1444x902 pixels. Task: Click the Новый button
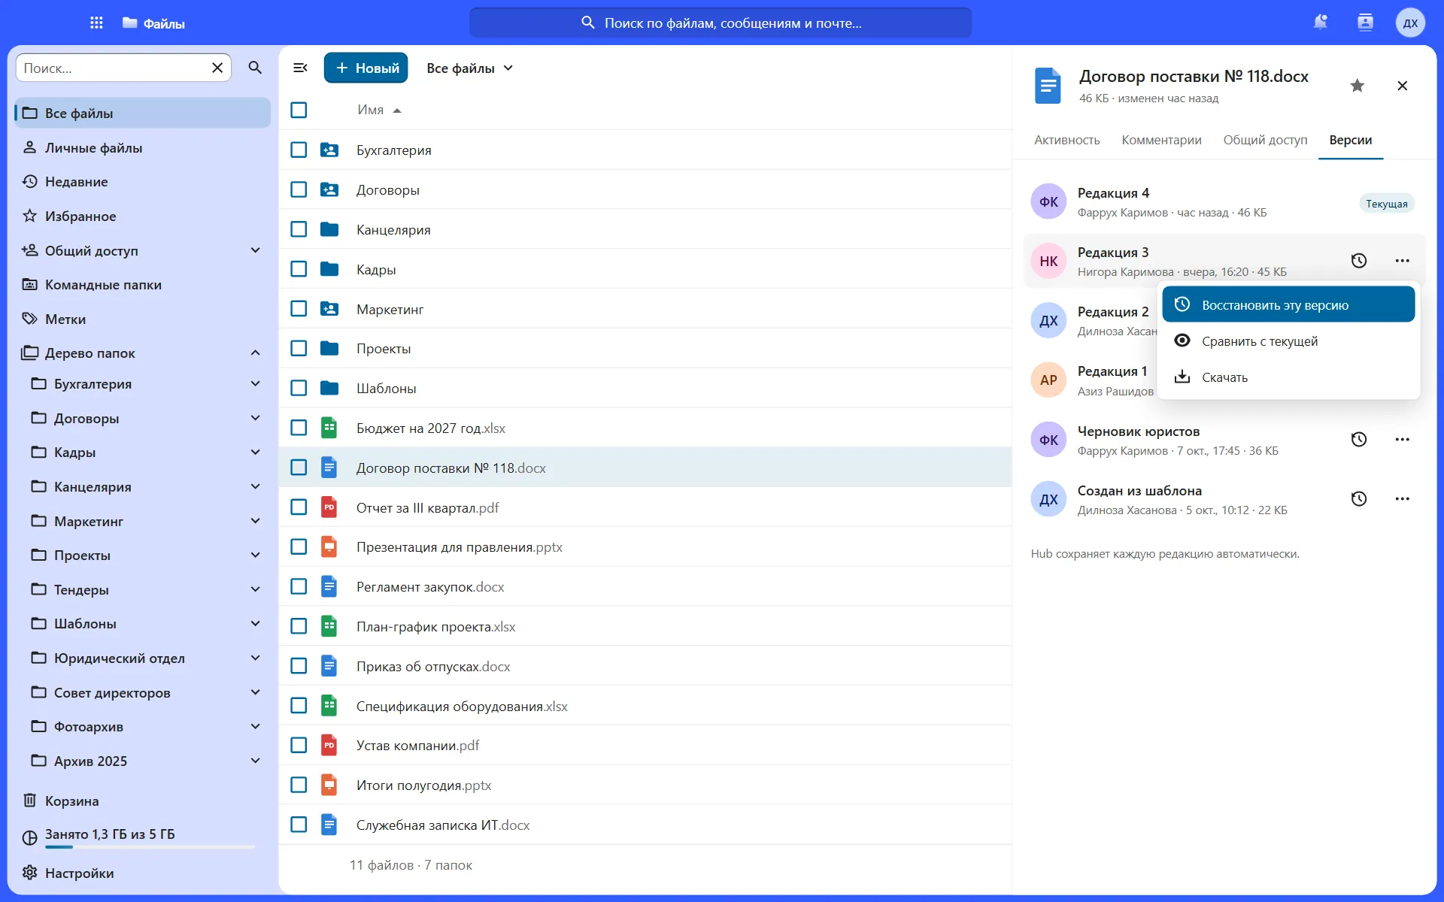[366, 68]
